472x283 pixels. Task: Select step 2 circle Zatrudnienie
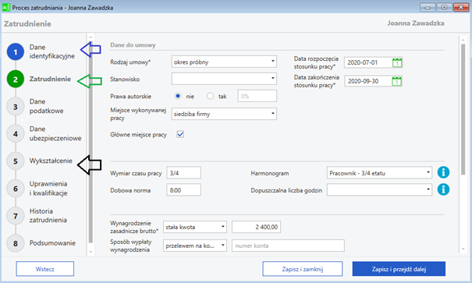(x=16, y=79)
